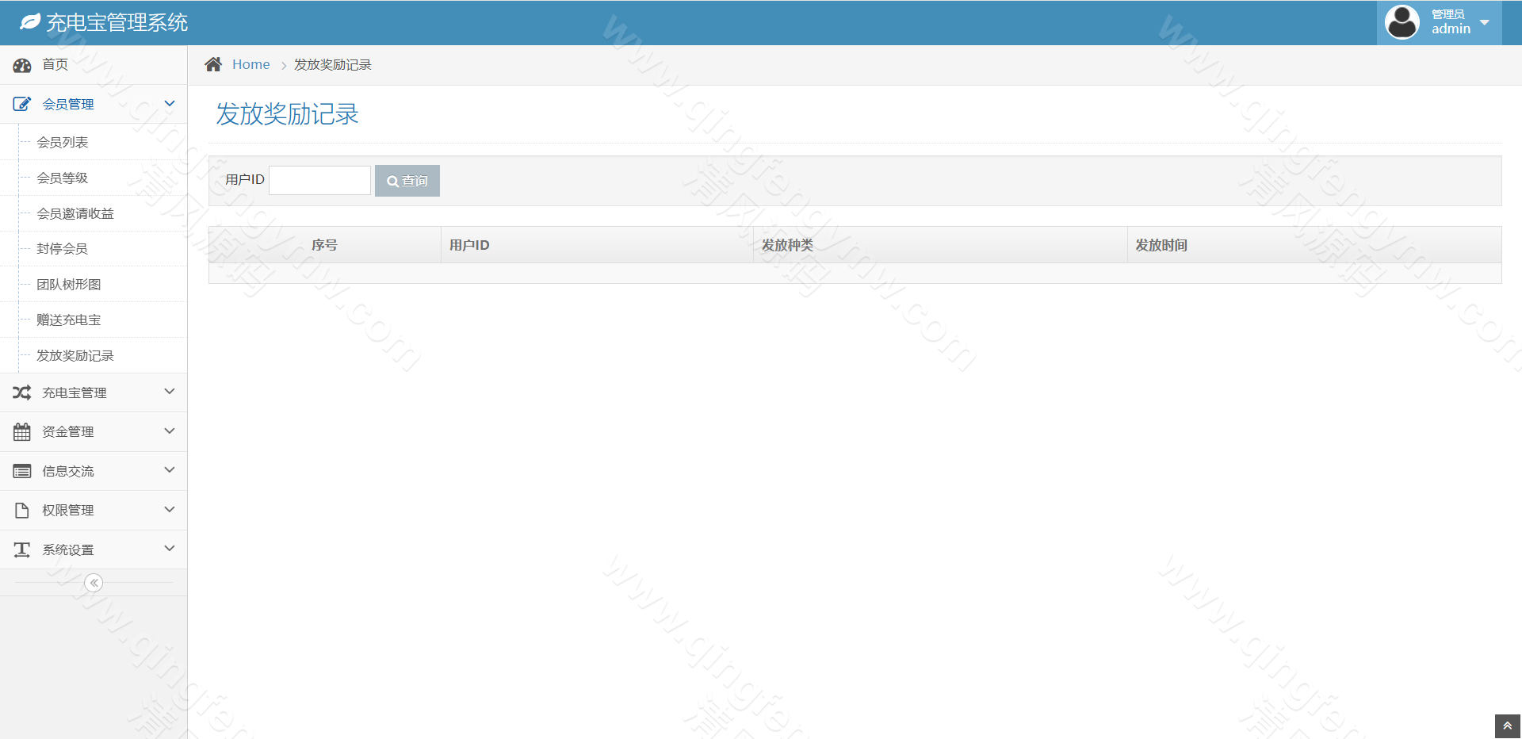Image resolution: width=1522 pixels, height=739 pixels.
Task: Focus the 用户ID input field
Action: [320, 181]
